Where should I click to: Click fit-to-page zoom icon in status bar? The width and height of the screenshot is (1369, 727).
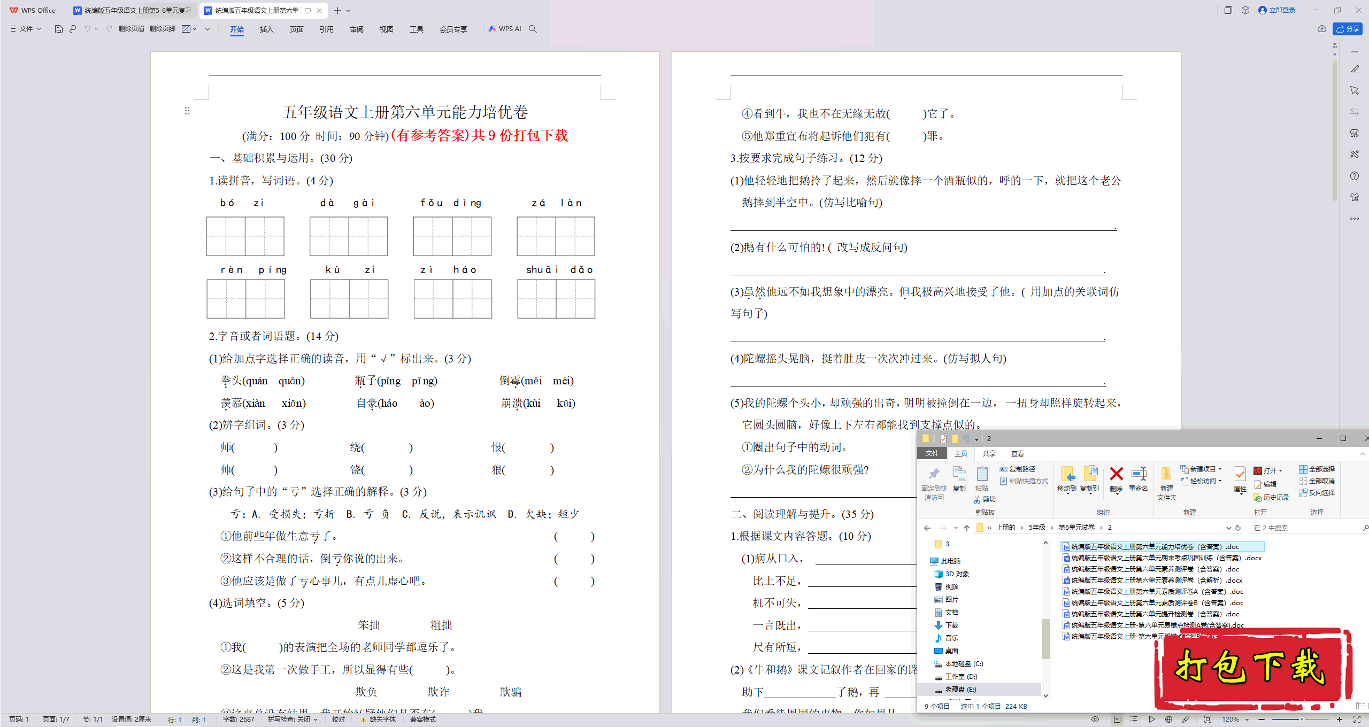click(x=1208, y=720)
